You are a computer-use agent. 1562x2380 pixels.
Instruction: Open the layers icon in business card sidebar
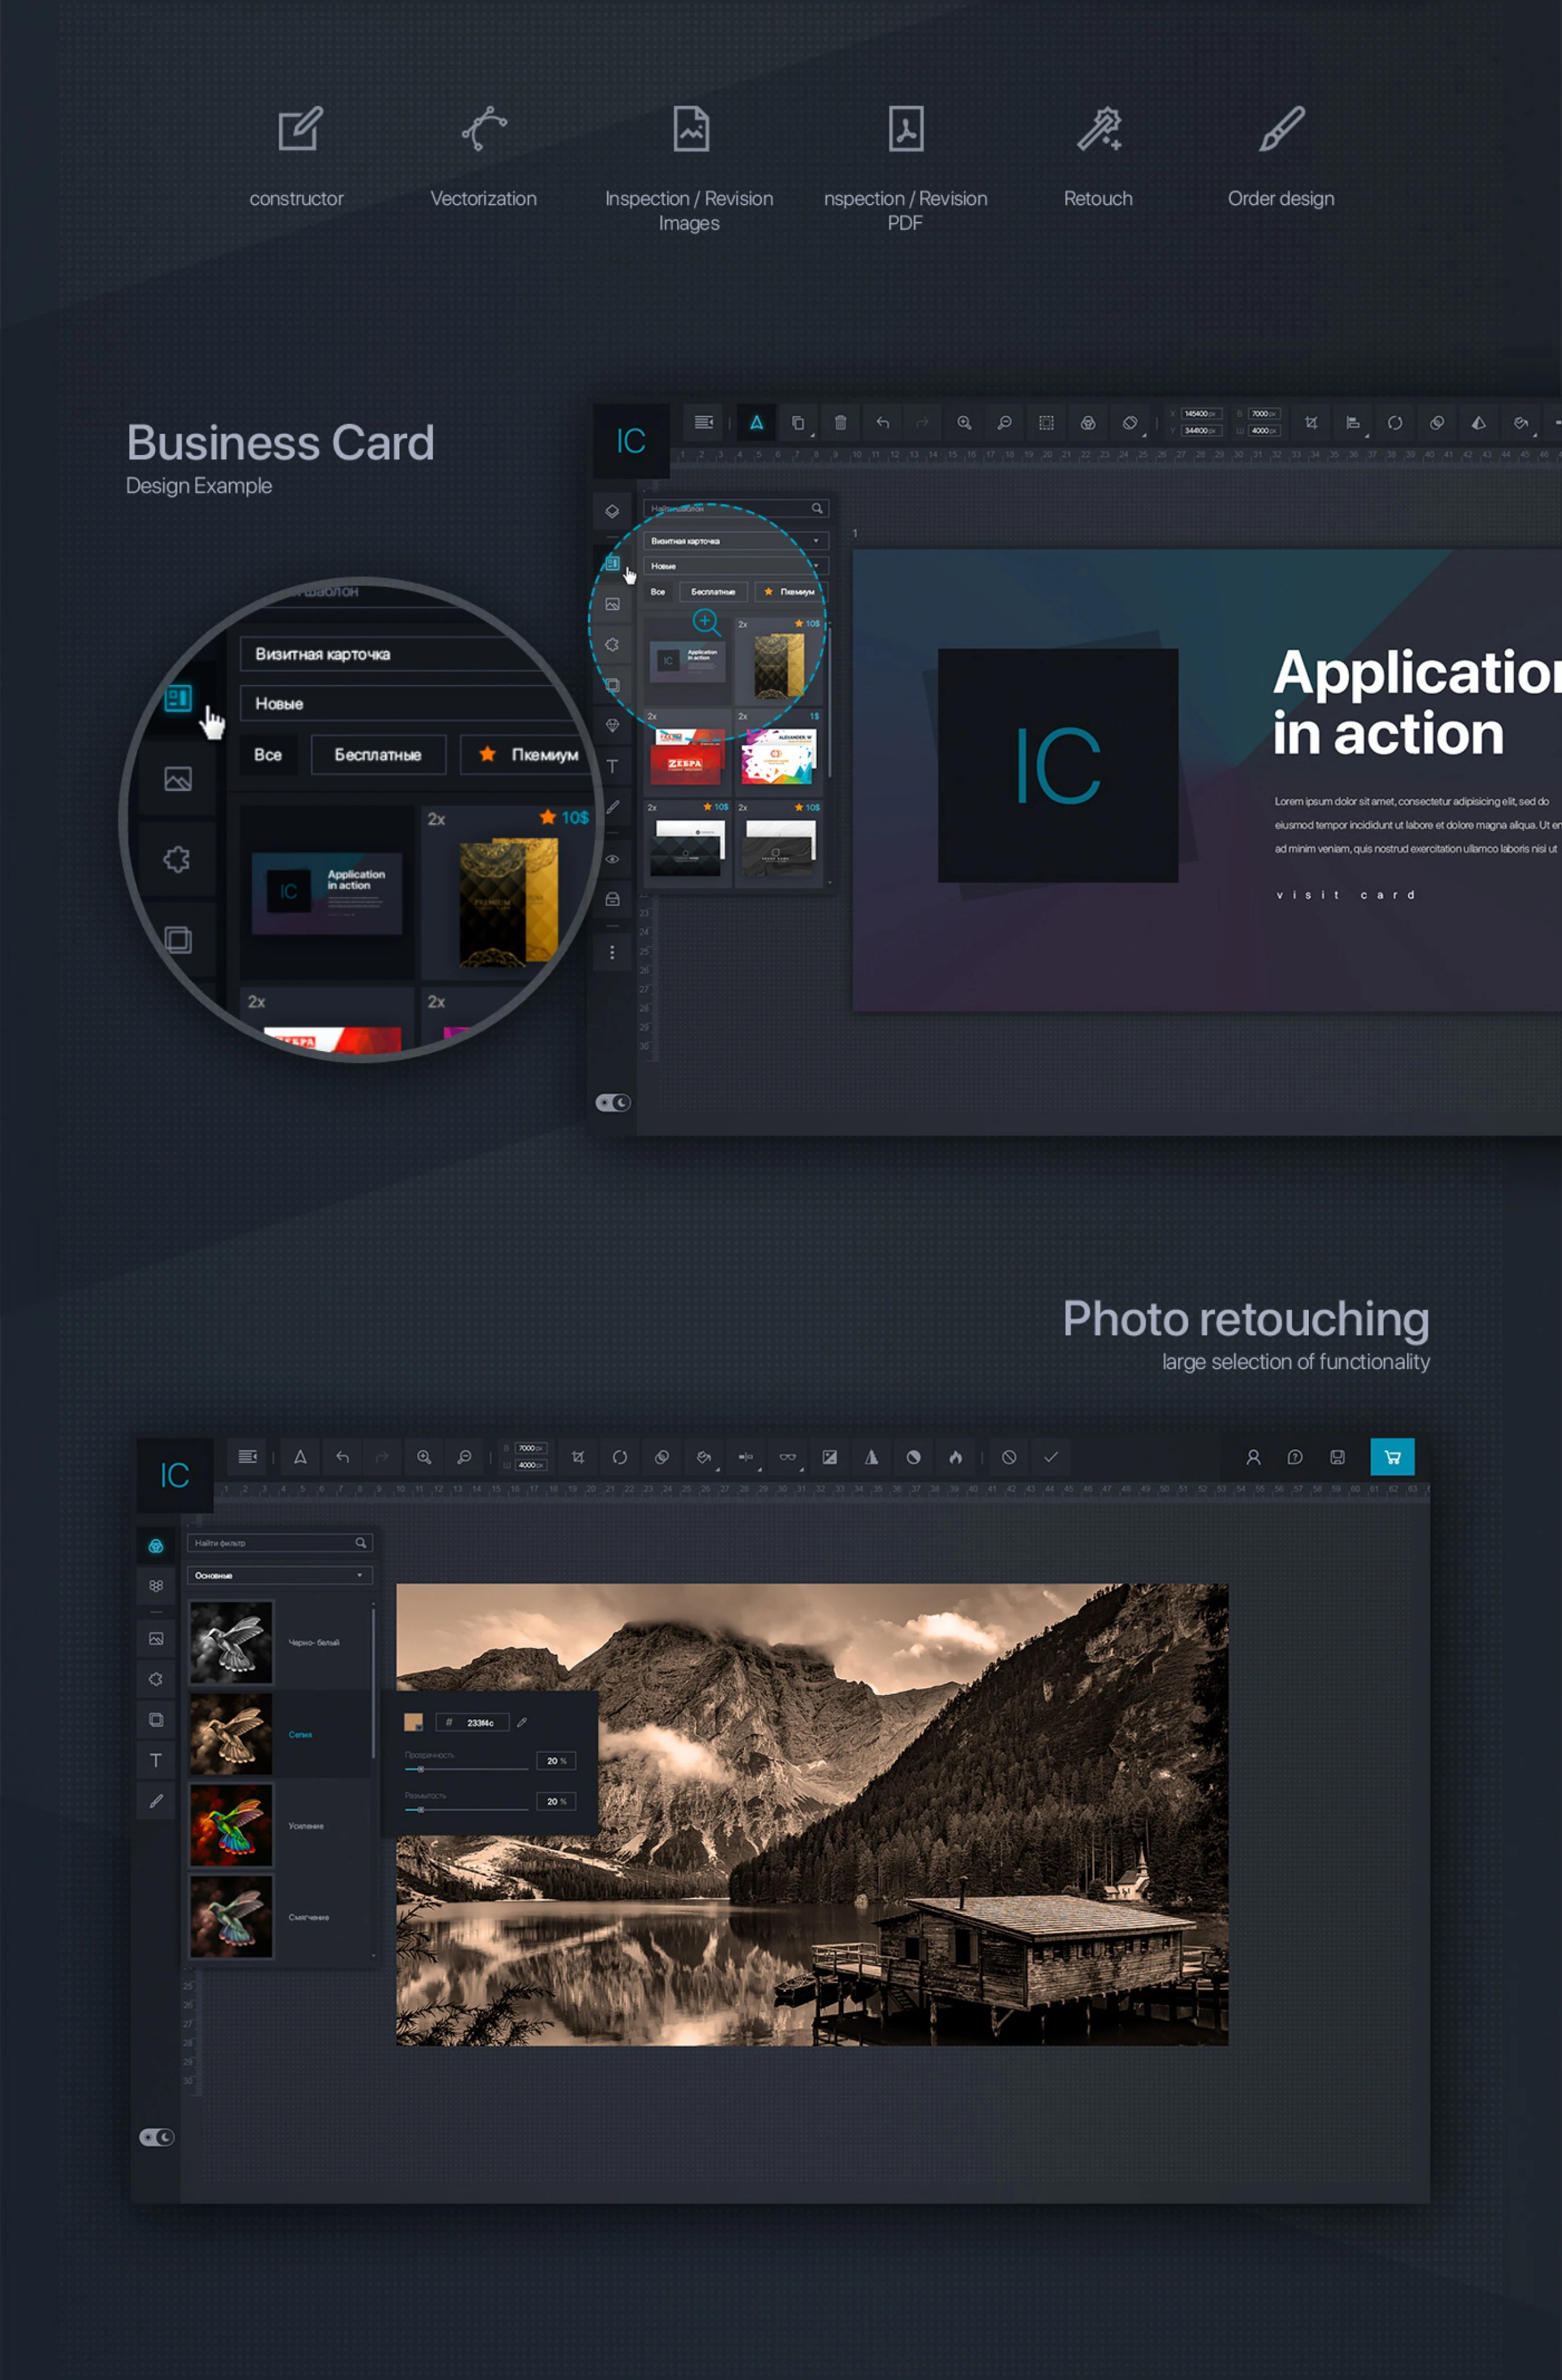click(x=612, y=511)
